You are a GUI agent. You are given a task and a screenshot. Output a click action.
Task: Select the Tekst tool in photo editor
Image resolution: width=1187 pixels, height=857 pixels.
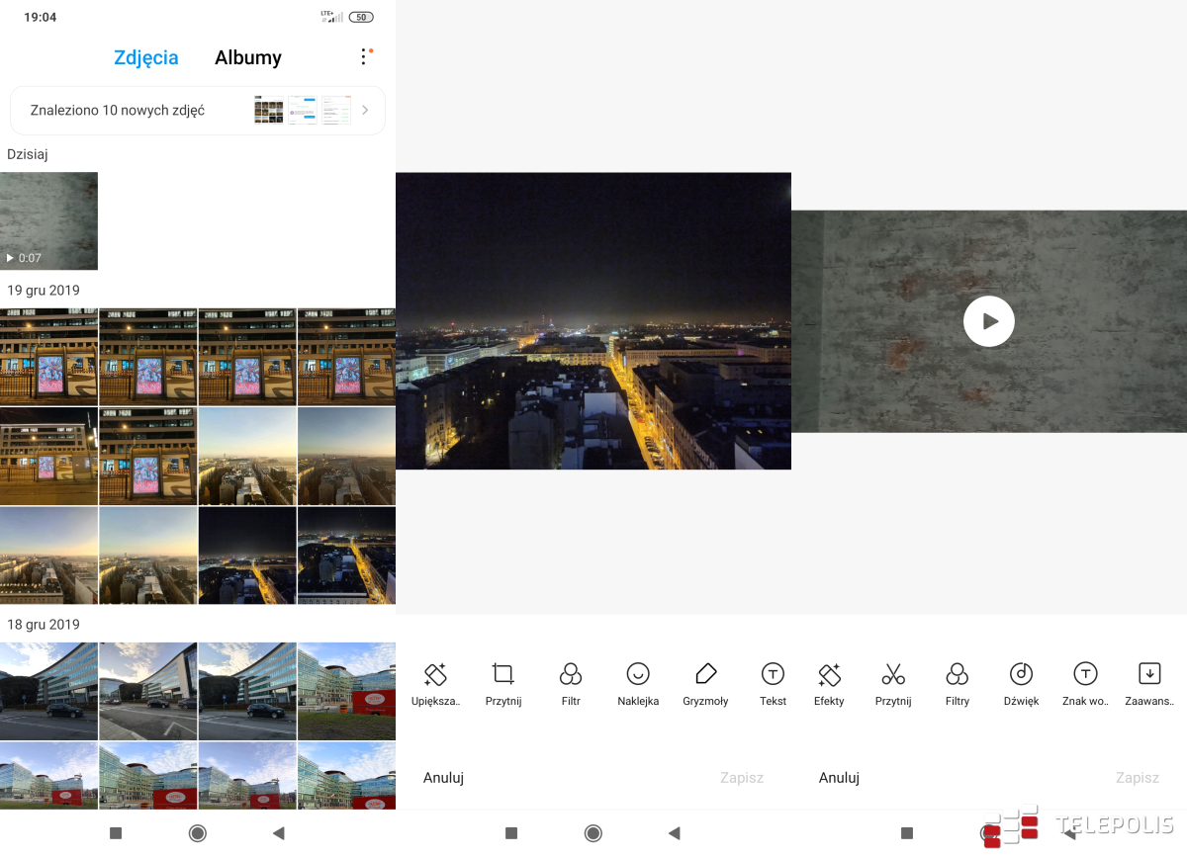(x=773, y=684)
